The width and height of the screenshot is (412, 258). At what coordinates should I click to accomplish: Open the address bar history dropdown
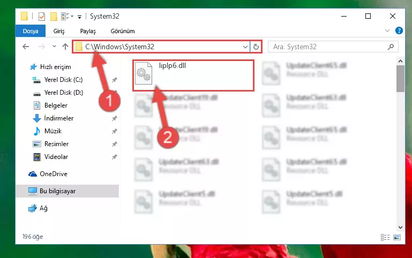tap(245, 47)
